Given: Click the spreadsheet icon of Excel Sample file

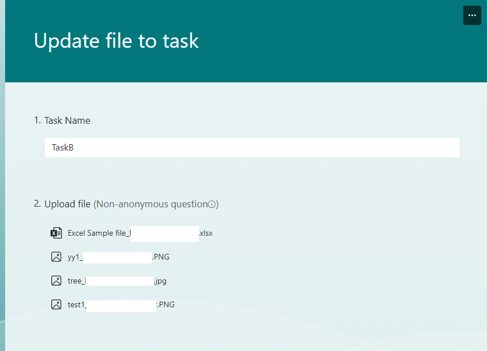Looking at the screenshot, I should [56, 233].
